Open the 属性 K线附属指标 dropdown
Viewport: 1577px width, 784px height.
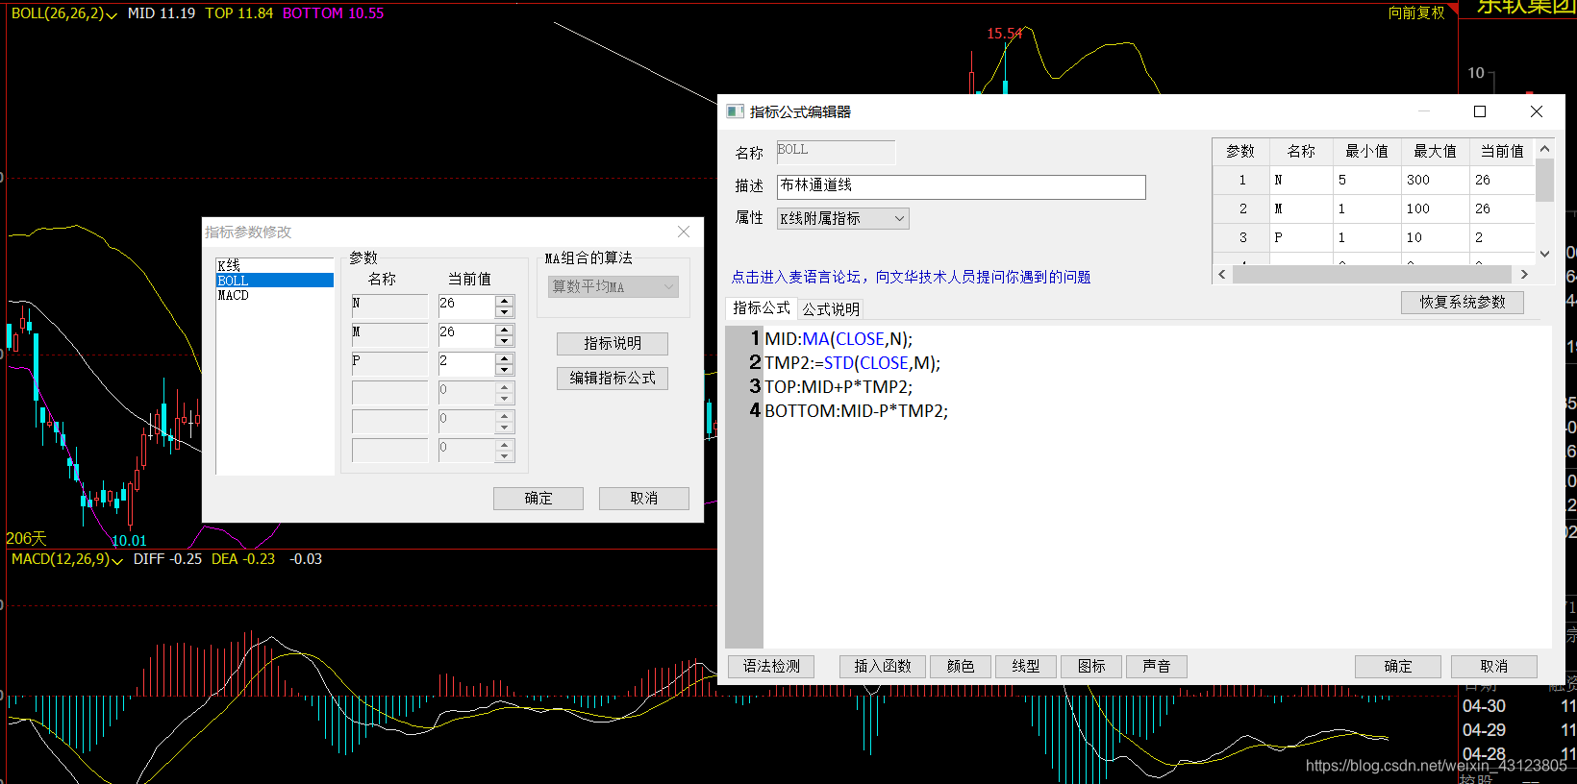click(842, 218)
